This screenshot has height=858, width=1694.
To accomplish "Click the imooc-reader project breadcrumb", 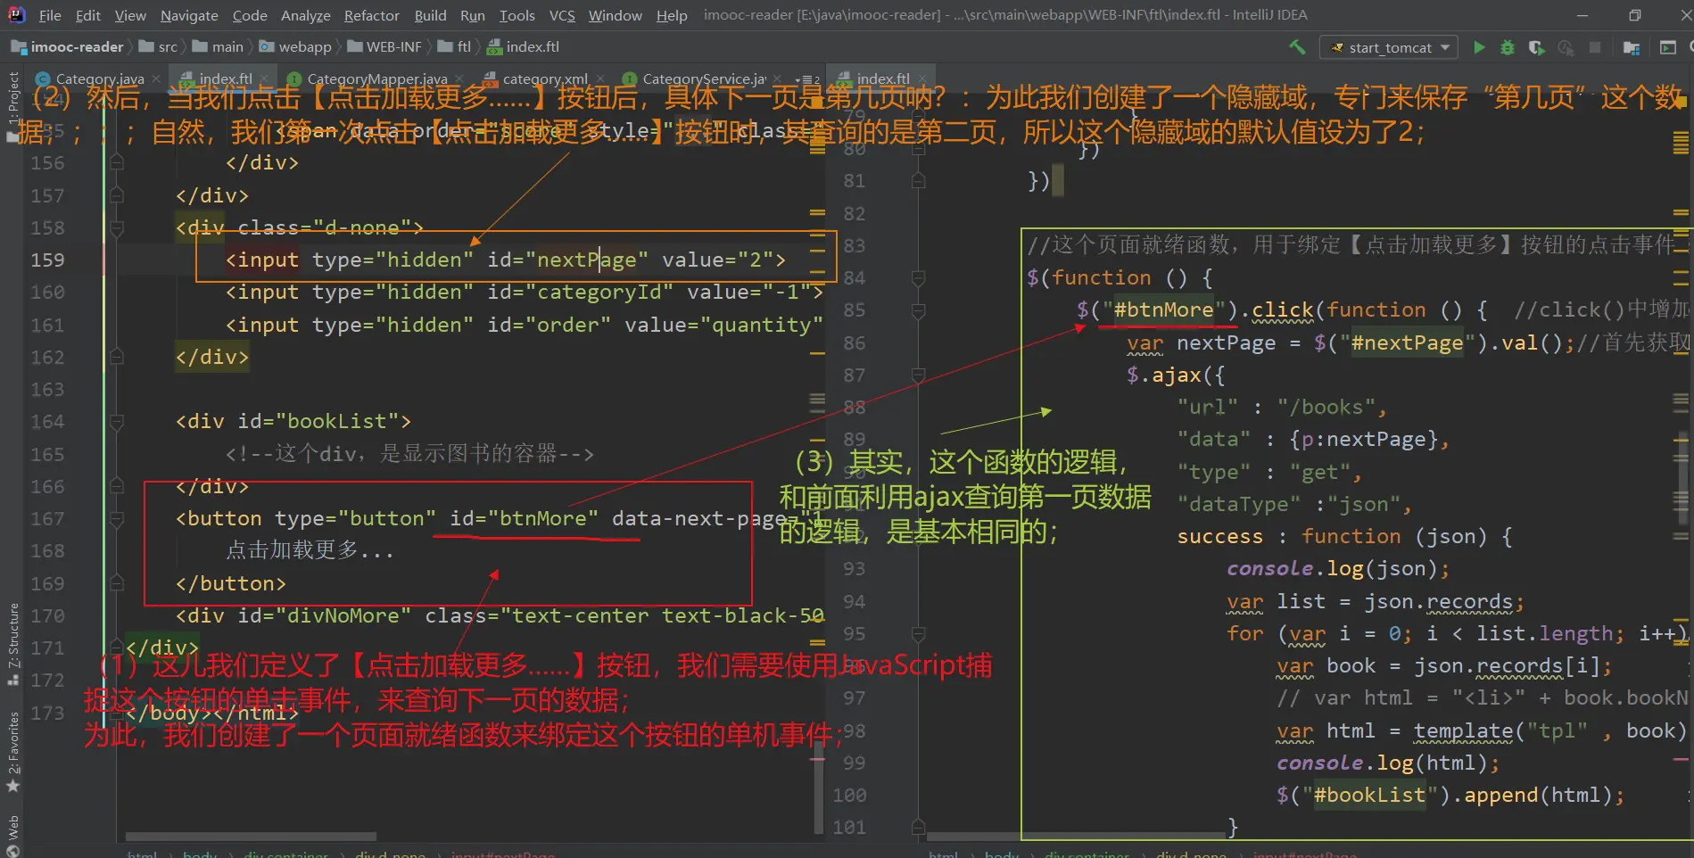I will click(x=77, y=47).
